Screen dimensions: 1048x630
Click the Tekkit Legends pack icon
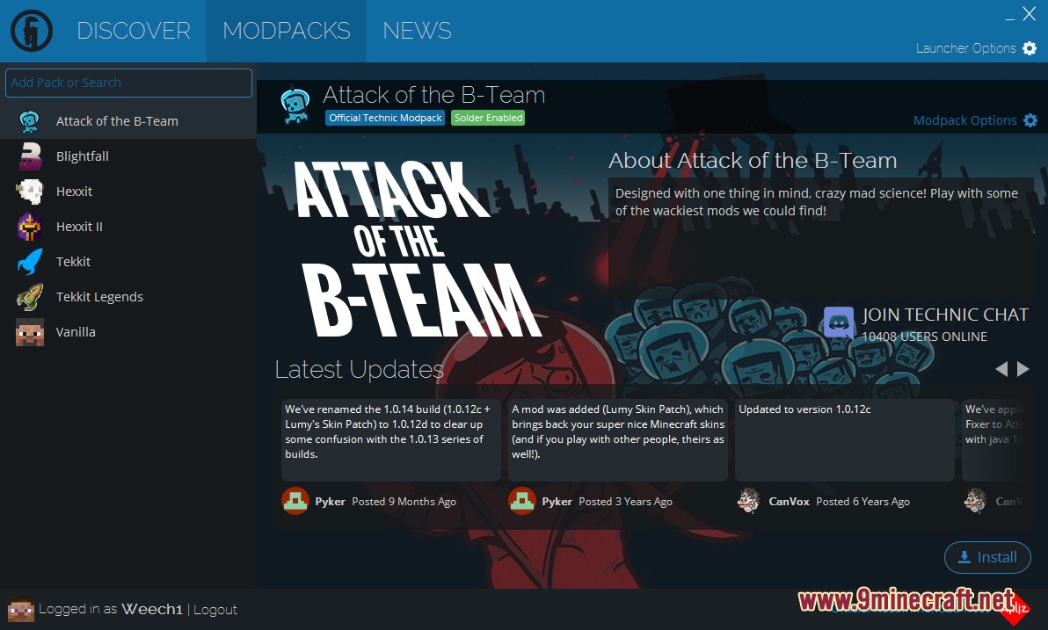[29, 297]
